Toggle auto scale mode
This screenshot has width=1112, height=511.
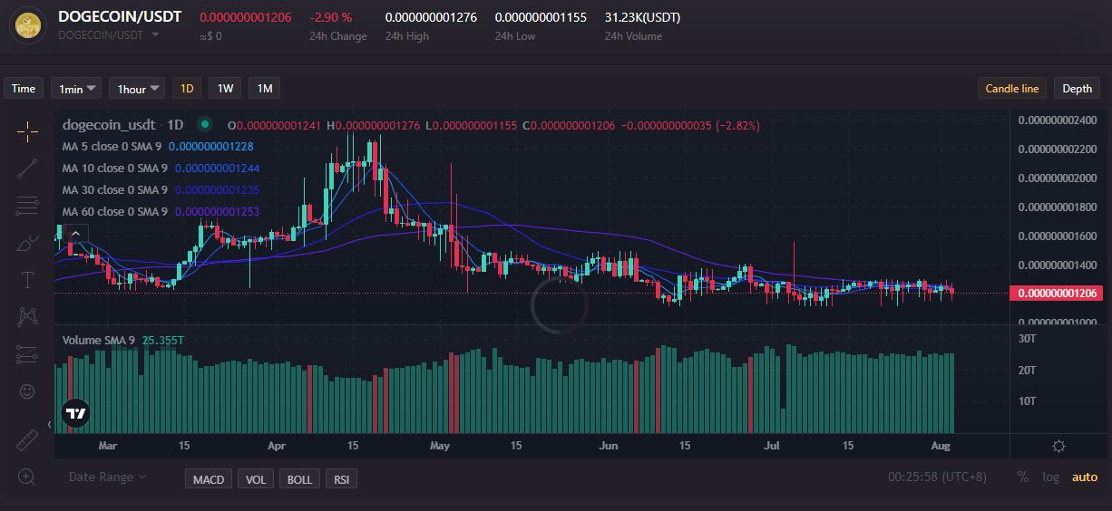[1085, 477]
